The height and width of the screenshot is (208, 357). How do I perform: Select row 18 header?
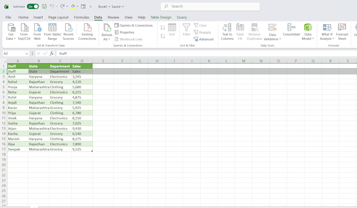[x=4, y=155]
